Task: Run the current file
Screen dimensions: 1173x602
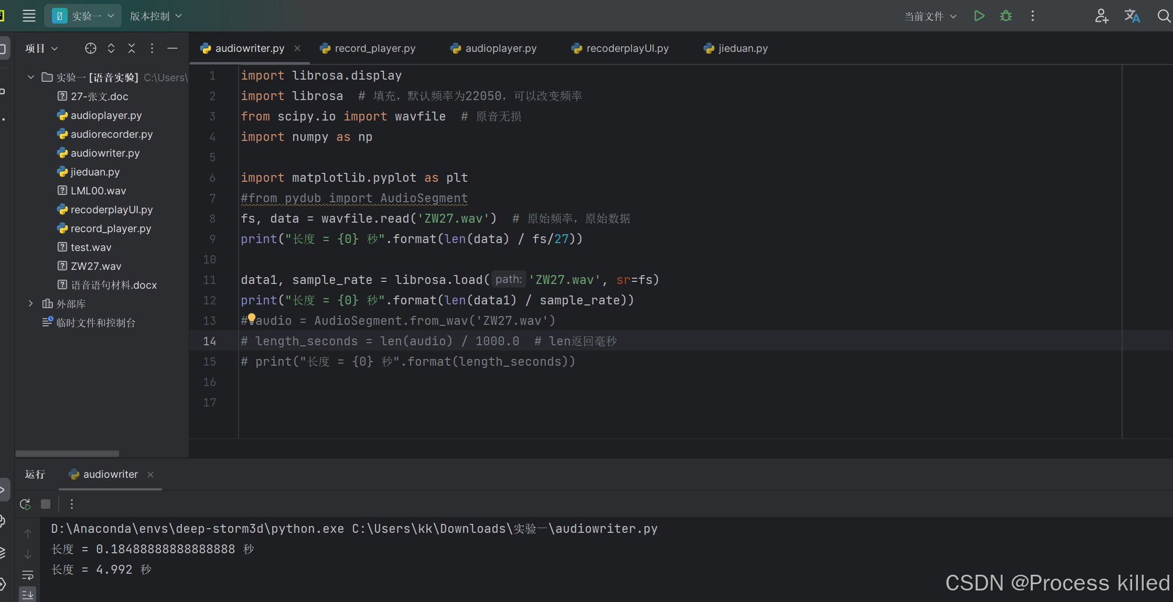Action: tap(978, 16)
